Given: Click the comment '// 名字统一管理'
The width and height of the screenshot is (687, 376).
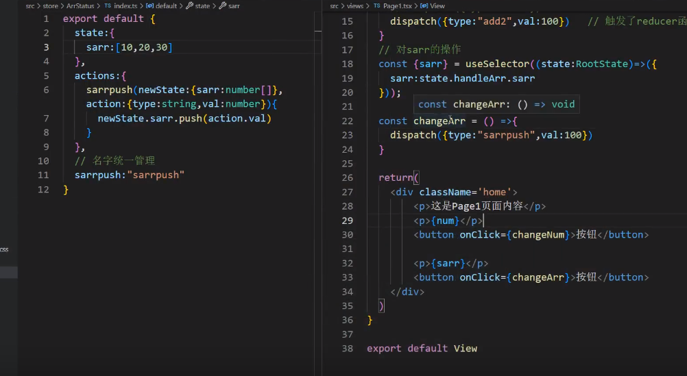Looking at the screenshot, I should pos(114,161).
